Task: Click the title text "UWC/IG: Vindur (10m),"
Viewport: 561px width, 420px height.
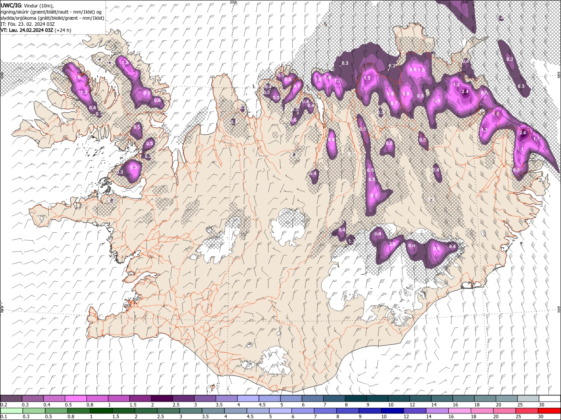Action: tap(27, 5)
